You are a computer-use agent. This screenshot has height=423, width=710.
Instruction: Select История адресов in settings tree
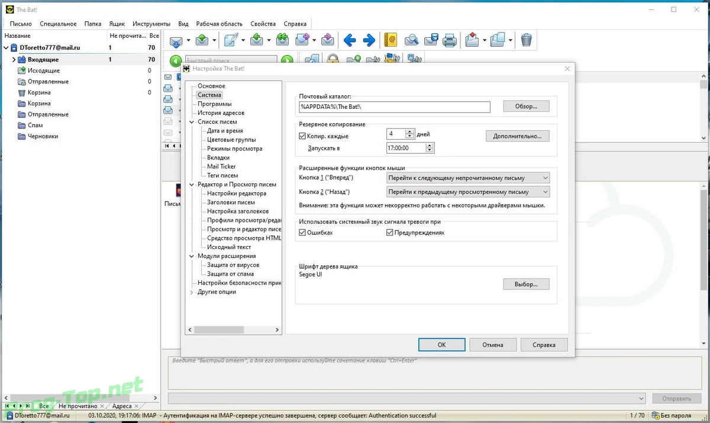(221, 113)
